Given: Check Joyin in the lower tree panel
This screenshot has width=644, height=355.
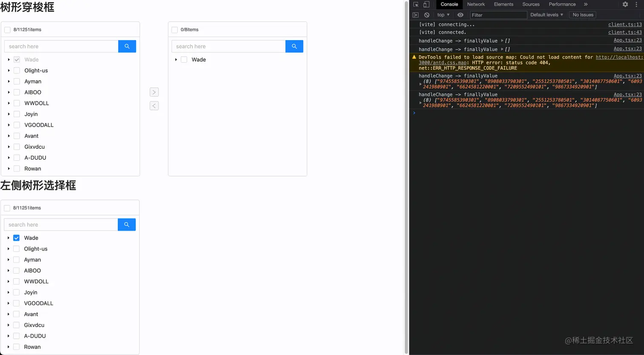Looking at the screenshot, I should (x=16, y=292).
